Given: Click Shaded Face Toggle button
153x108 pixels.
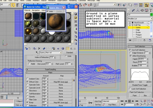Looking at the screenshot, I should click(140, 85).
